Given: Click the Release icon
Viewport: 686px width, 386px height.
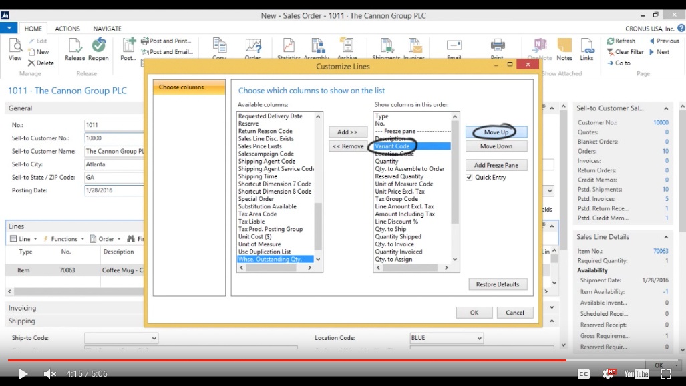Looking at the screenshot, I should pyautogui.click(x=75, y=49).
